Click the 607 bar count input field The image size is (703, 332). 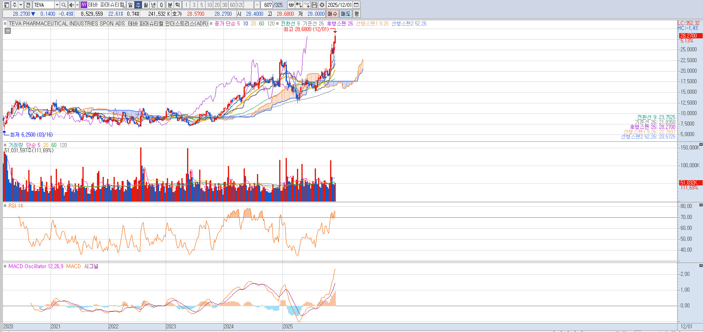click(267, 5)
